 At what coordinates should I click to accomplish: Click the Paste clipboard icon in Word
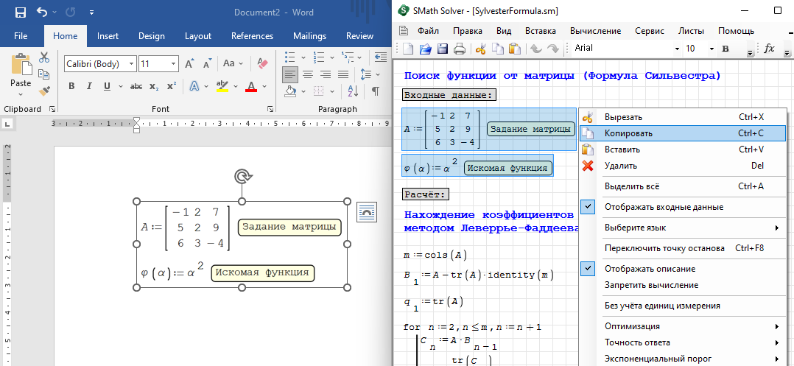click(x=21, y=64)
